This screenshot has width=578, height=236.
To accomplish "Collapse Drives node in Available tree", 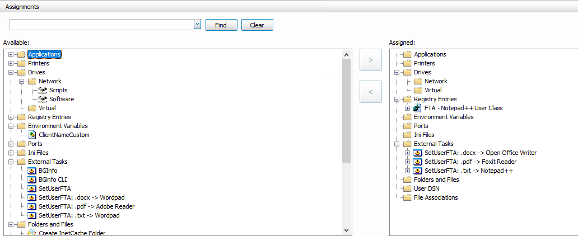I will point(11,73).
